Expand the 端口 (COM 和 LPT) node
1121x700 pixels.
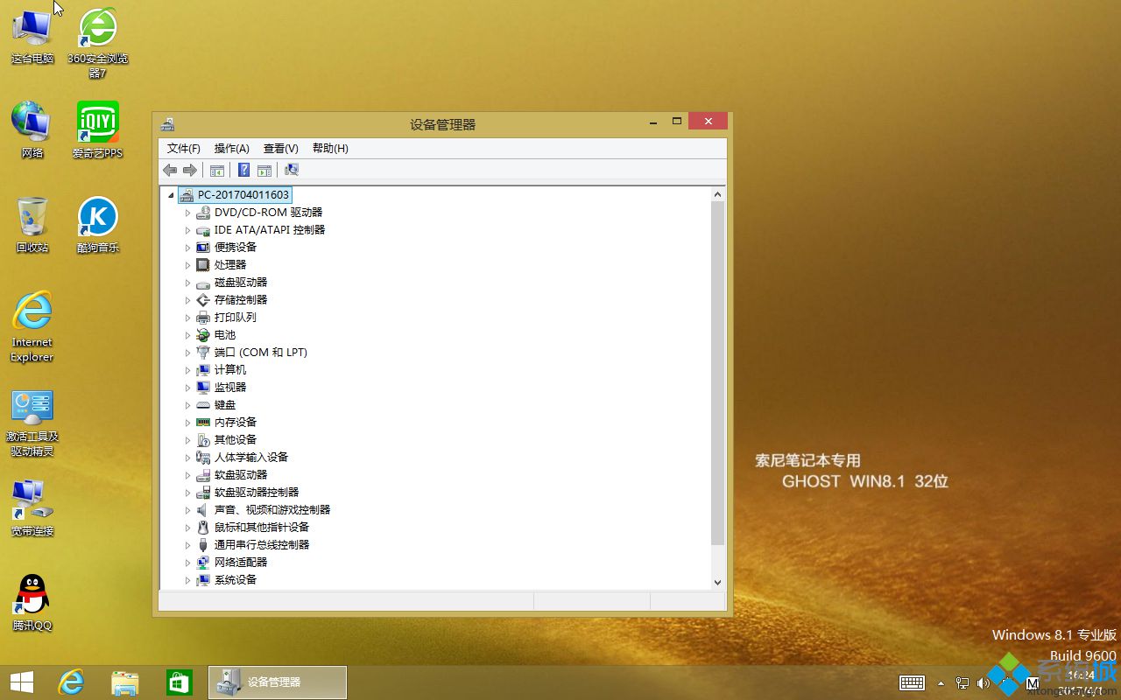click(187, 352)
